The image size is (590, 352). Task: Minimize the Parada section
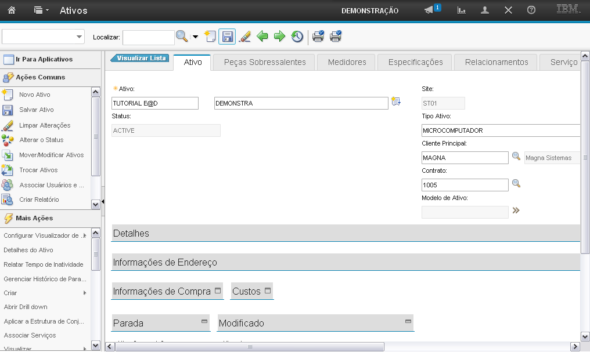coord(204,321)
